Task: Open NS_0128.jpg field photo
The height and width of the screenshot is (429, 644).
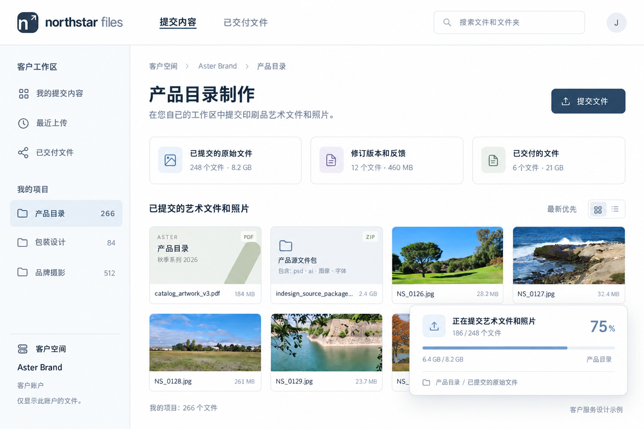Action: click(205, 343)
